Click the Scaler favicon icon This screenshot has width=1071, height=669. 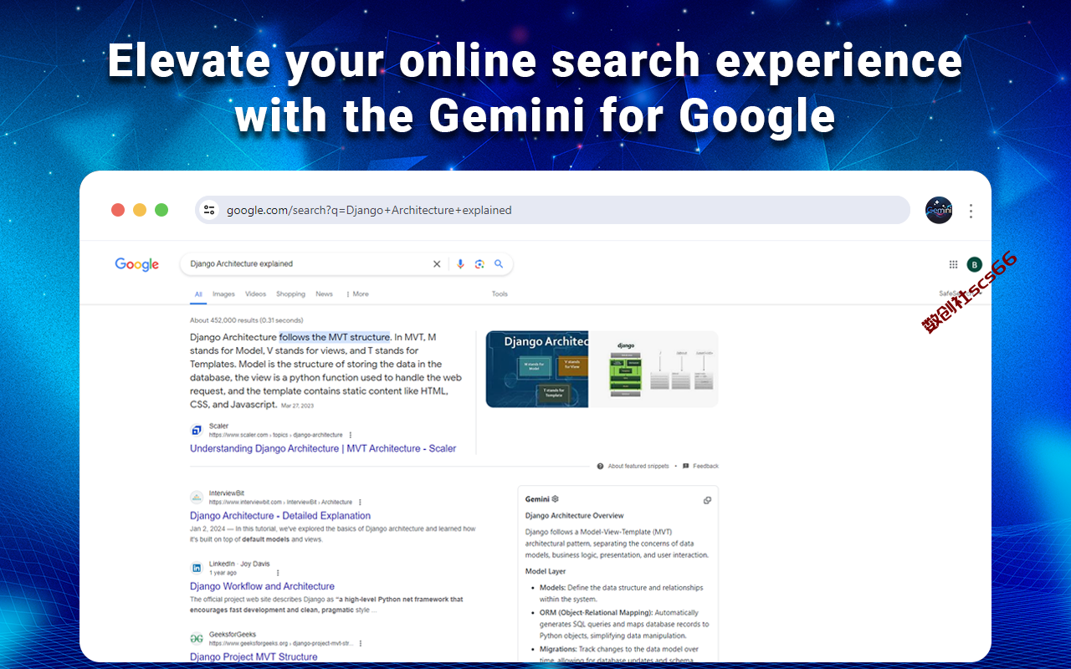(197, 431)
